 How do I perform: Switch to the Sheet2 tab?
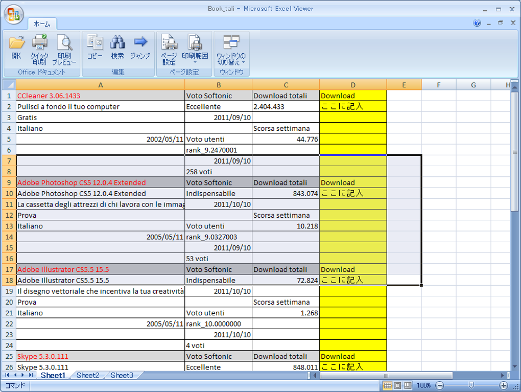(88, 375)
